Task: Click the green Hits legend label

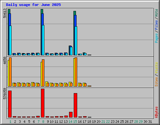Action: 156,13
